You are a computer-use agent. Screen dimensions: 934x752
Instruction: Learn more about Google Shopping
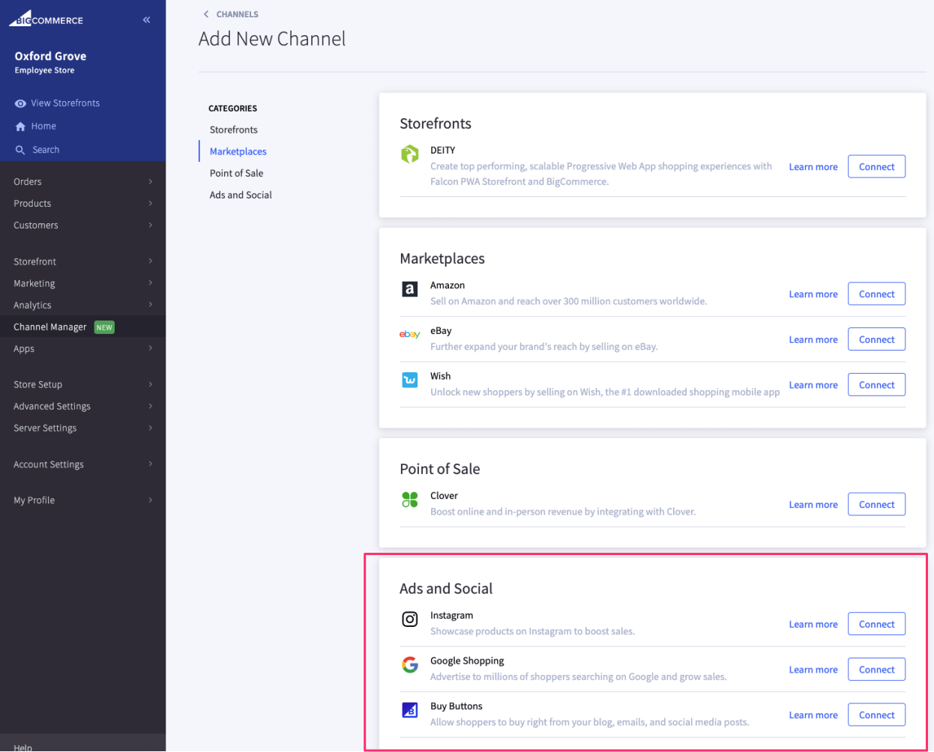click(813, 670)
